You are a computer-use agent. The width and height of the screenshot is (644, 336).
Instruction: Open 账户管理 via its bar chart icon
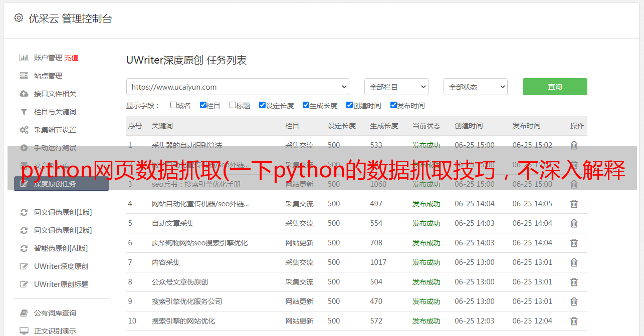pos(24,58)
